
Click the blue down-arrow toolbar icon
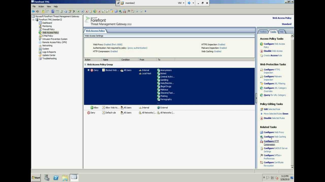pos(145,11)
